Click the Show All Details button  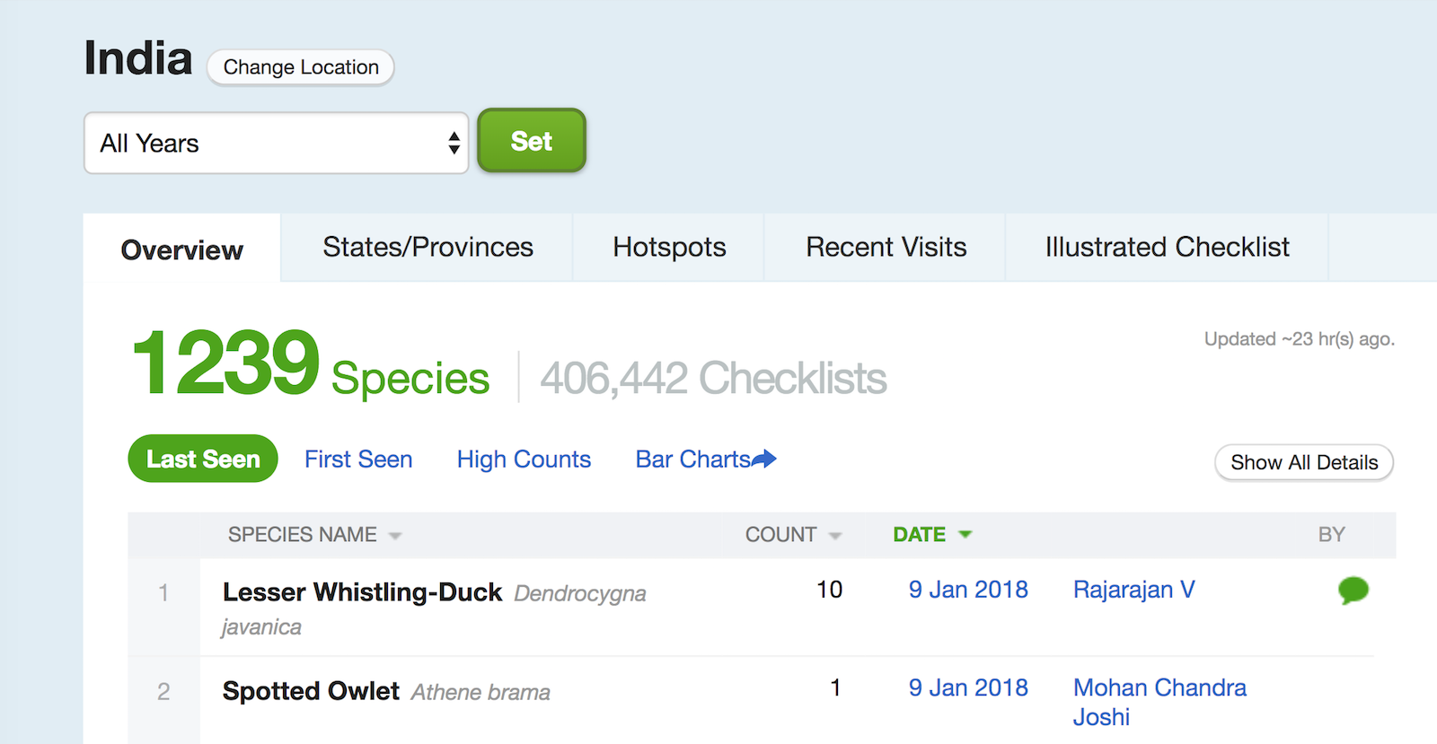point(1303,462)
